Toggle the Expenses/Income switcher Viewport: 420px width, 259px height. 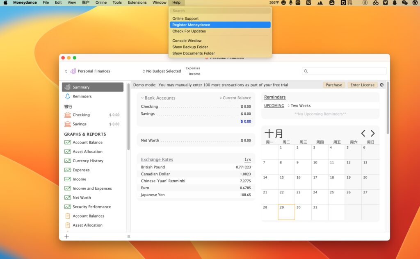point(193,70)
